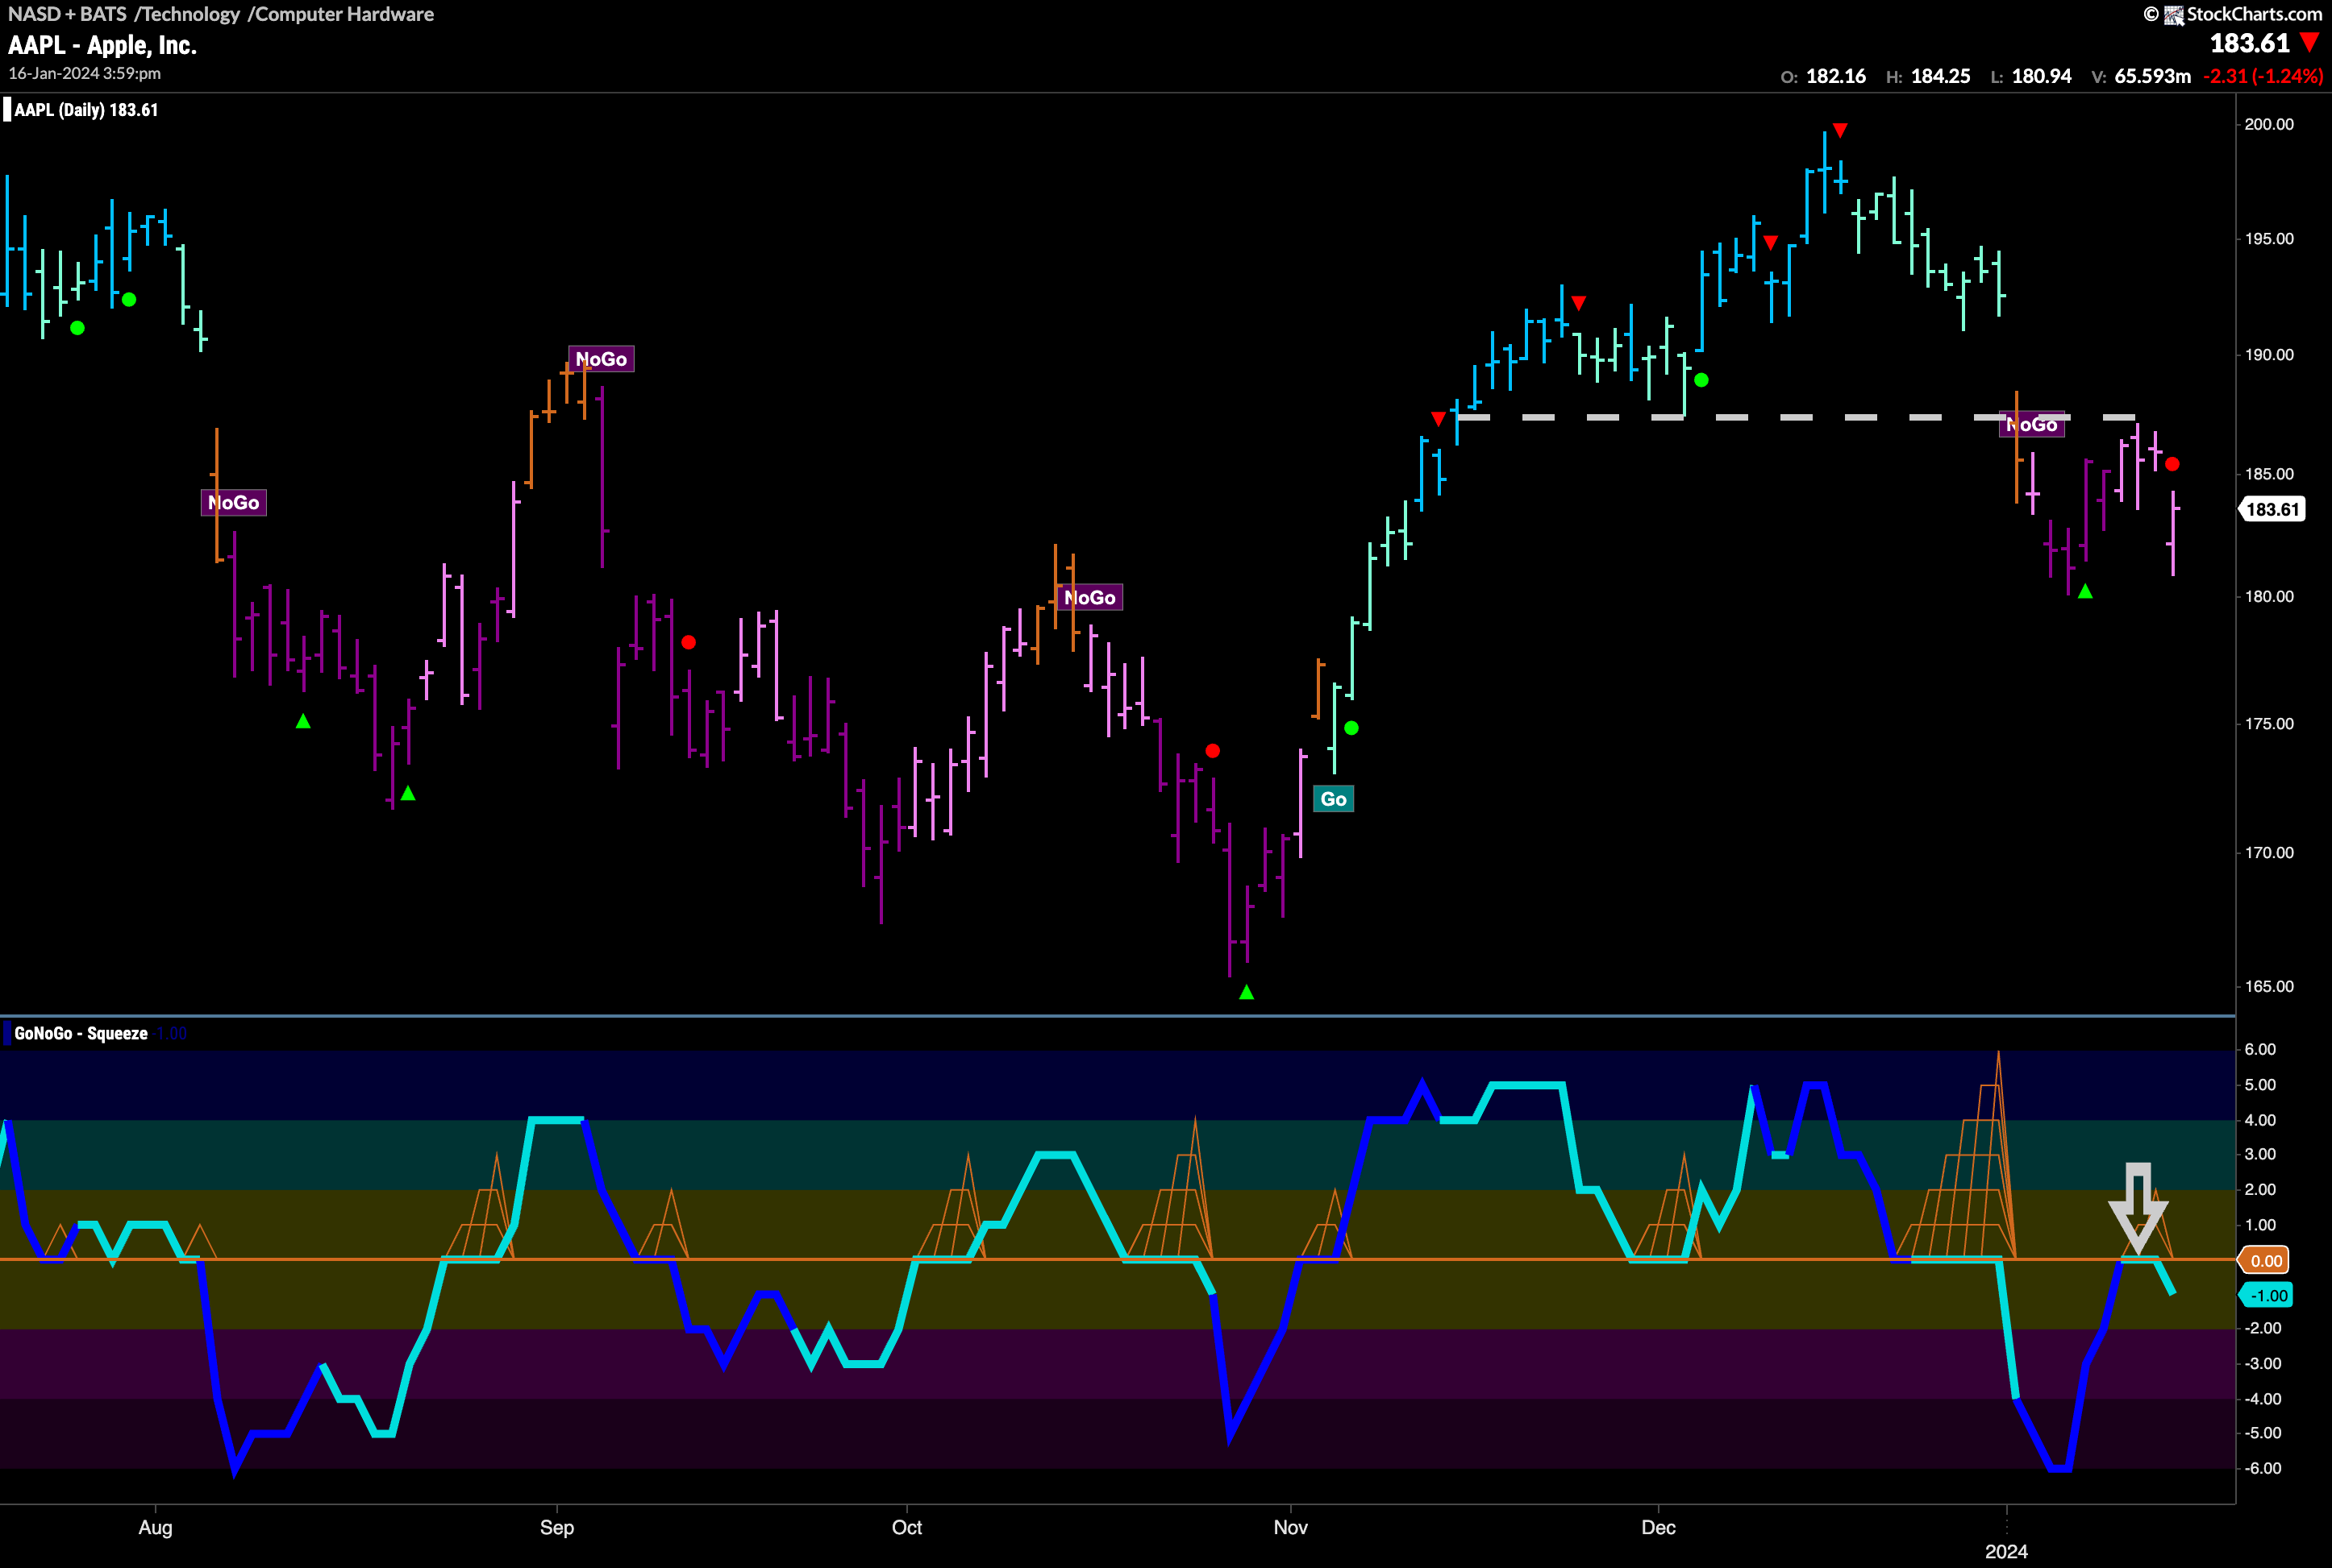Click the date stamp '16-Jan-2024 3:59:pm'
Image resolution: width=2332 pixels, height=1568 pixels.
[x=84, y=73]
